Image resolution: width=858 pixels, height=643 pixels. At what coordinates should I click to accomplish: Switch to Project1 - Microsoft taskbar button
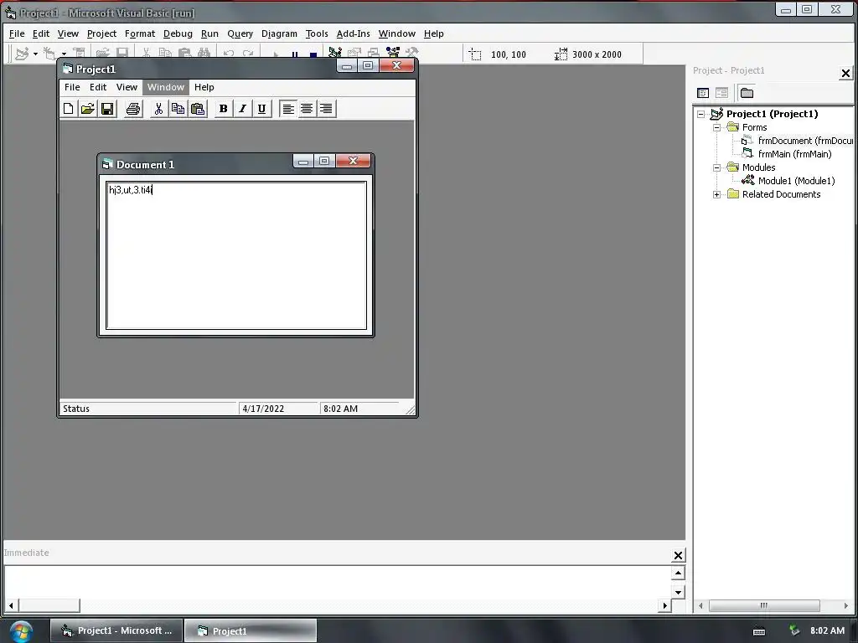tap(116, 631)
